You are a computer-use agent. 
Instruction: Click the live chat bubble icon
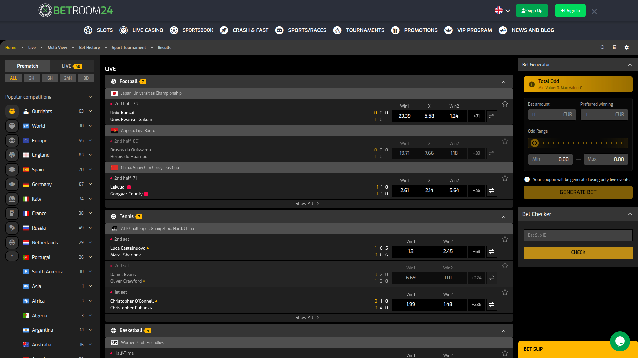[620, 341]
